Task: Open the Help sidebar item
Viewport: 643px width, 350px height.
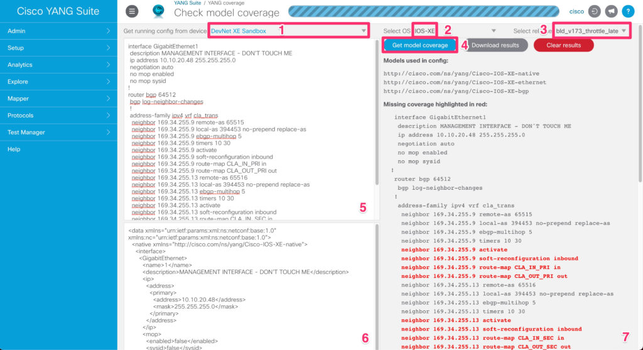Action: (x=14, y=150)
